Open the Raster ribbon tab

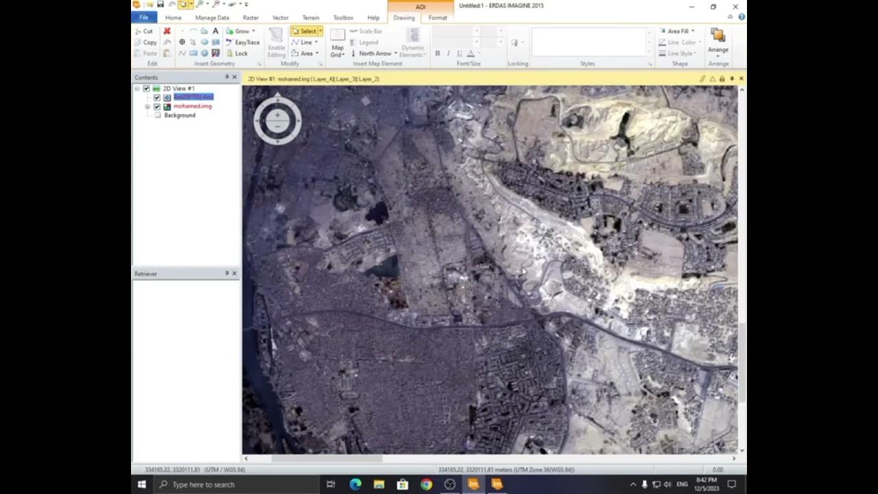tap(250, 18)
